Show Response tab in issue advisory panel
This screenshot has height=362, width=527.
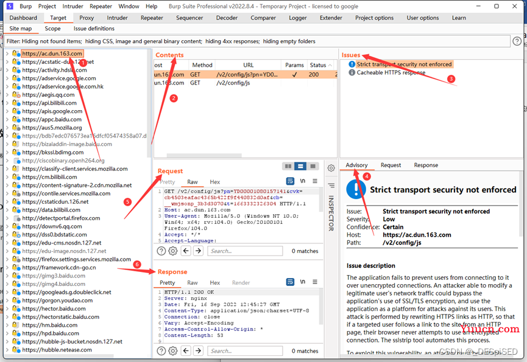(426, 165)
